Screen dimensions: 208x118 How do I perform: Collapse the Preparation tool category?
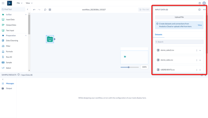pyautogui.click(x=26, y=35)
